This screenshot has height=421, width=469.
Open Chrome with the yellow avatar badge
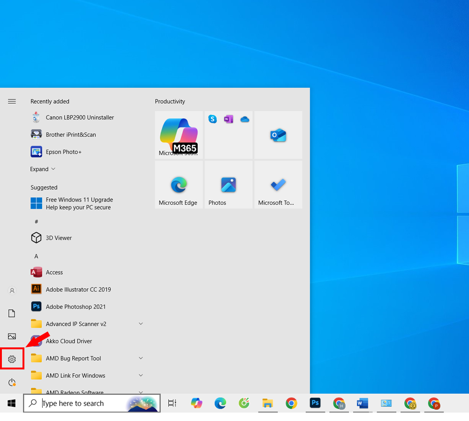410,403
